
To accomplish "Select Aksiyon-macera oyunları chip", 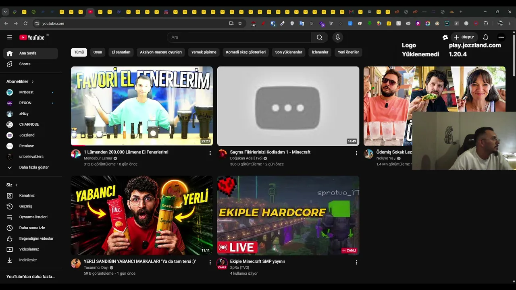I will point(161,52).
